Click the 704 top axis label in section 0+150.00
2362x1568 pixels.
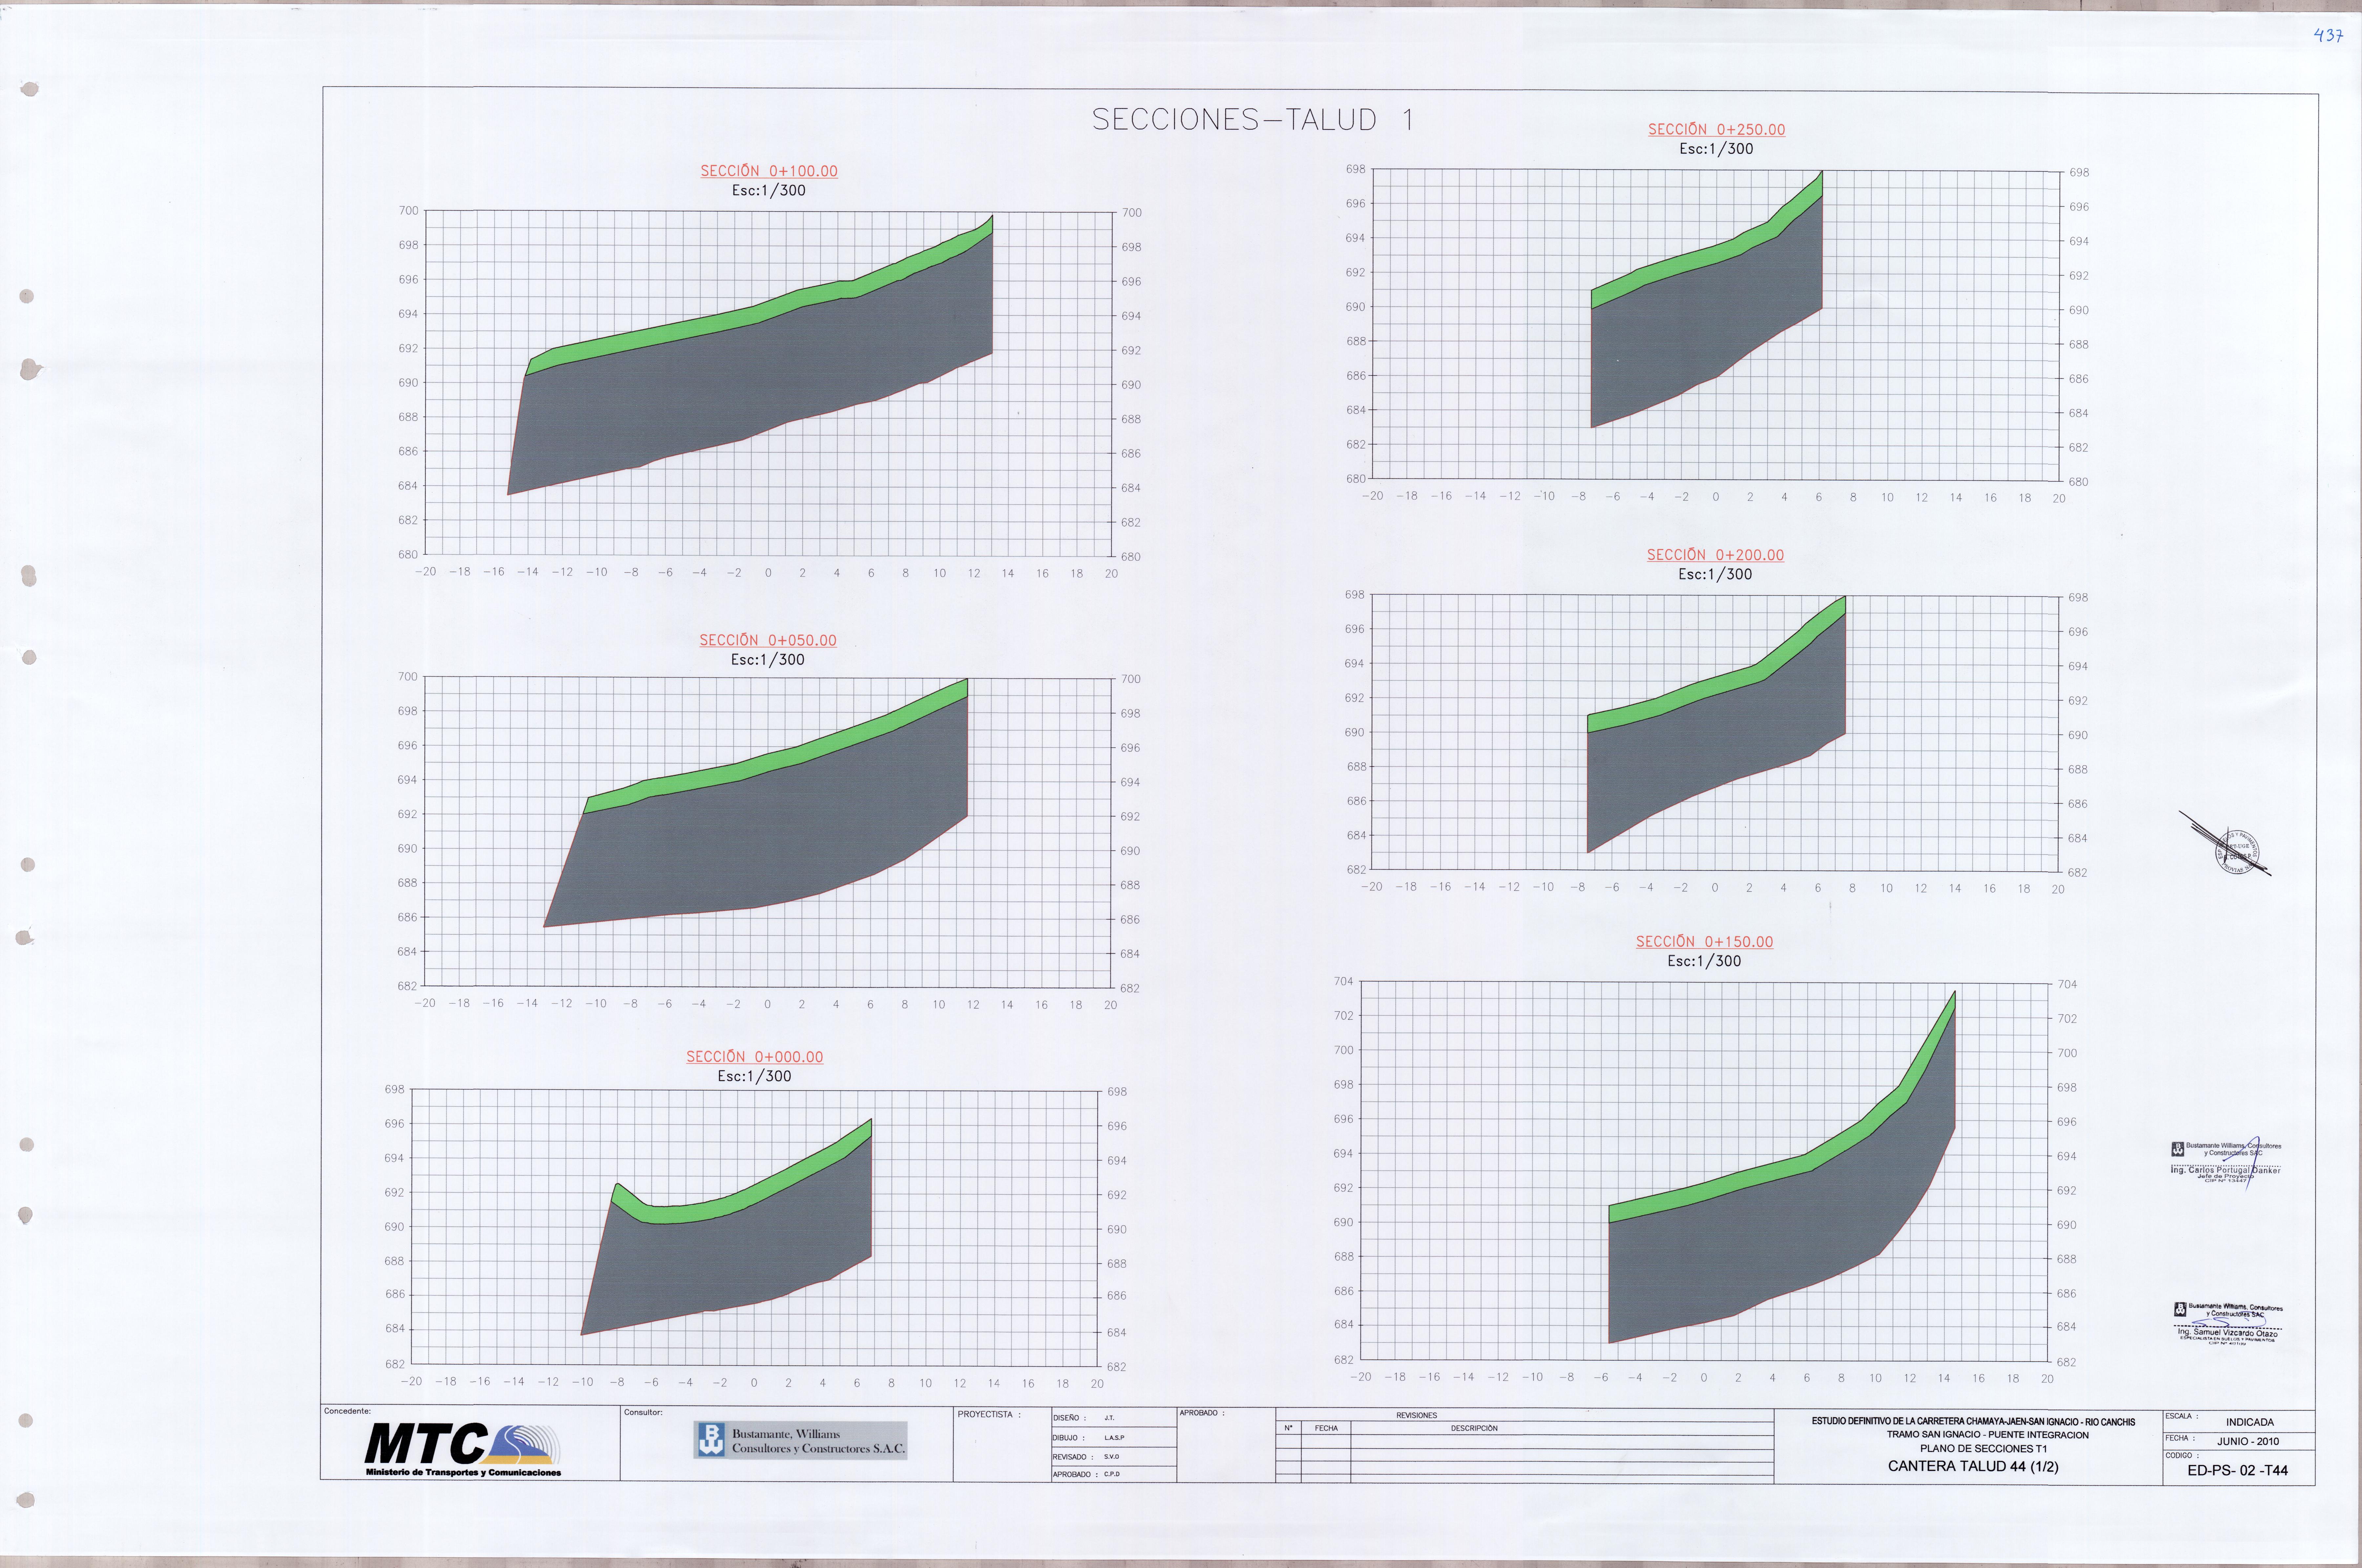1343,981
